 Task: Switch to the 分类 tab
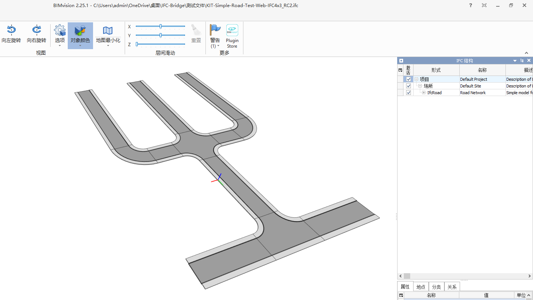pos(437,287)
